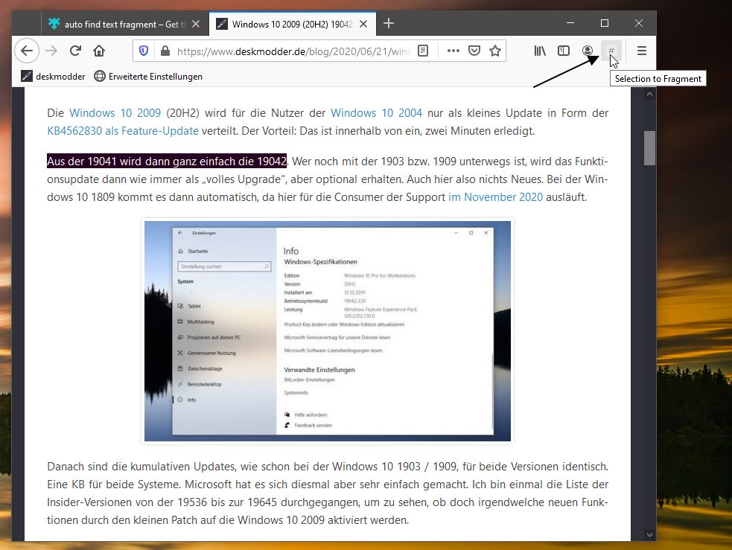Open the Erweiterte Einstellungen bookmark
The height and width of the screenshot is (550, 732).
(x=148, y=77)
